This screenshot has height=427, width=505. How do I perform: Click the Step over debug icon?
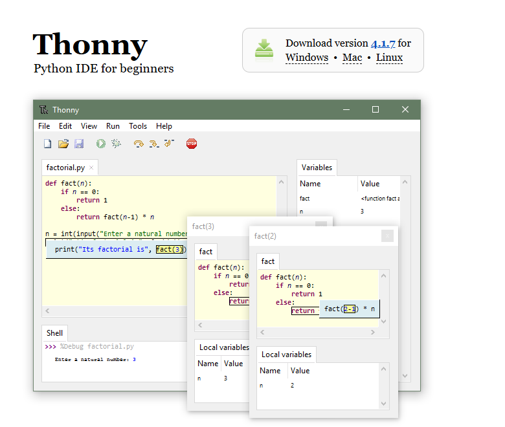[x=139, y=144]
